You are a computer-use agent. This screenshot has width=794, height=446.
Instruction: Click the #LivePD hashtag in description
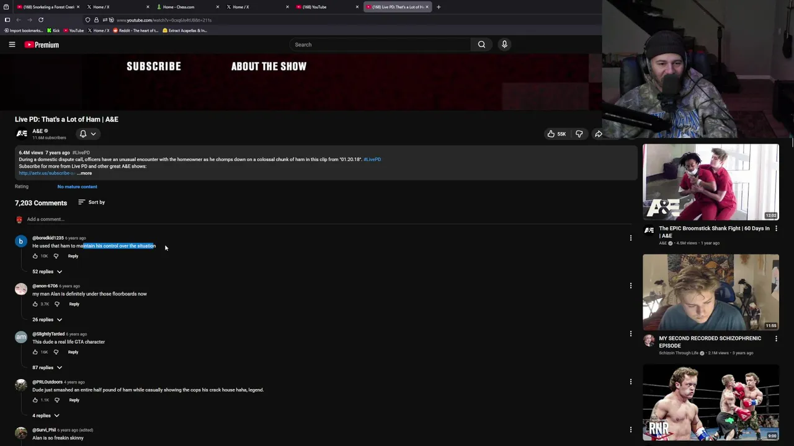click(x=372, y=159)
